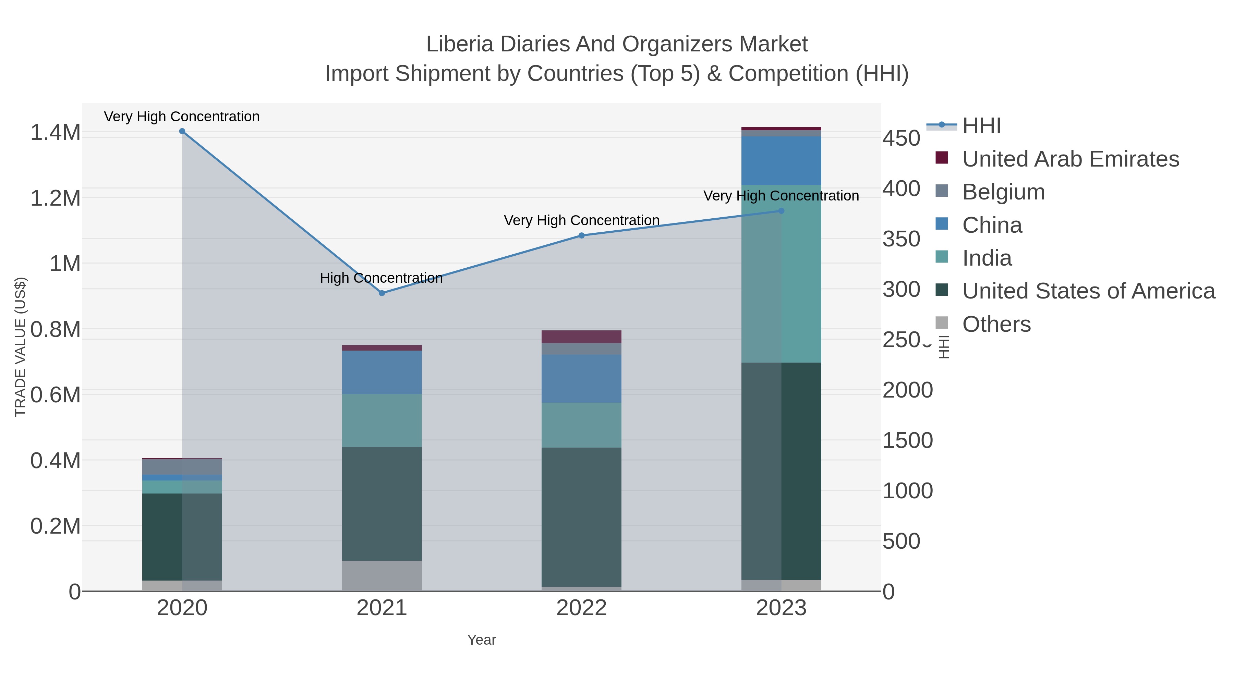
Task: Select the 2020 Belgium bar segment
Action: (182, 467)
